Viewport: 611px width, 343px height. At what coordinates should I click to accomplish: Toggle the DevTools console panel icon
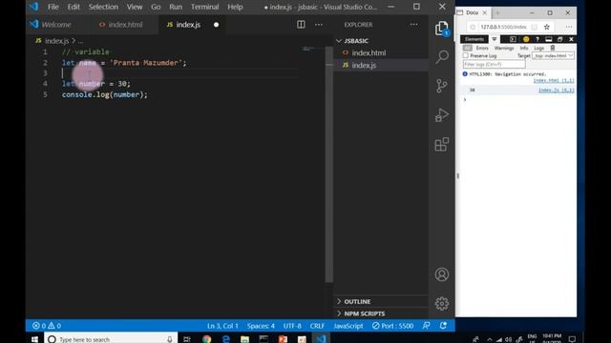point(513,39)
